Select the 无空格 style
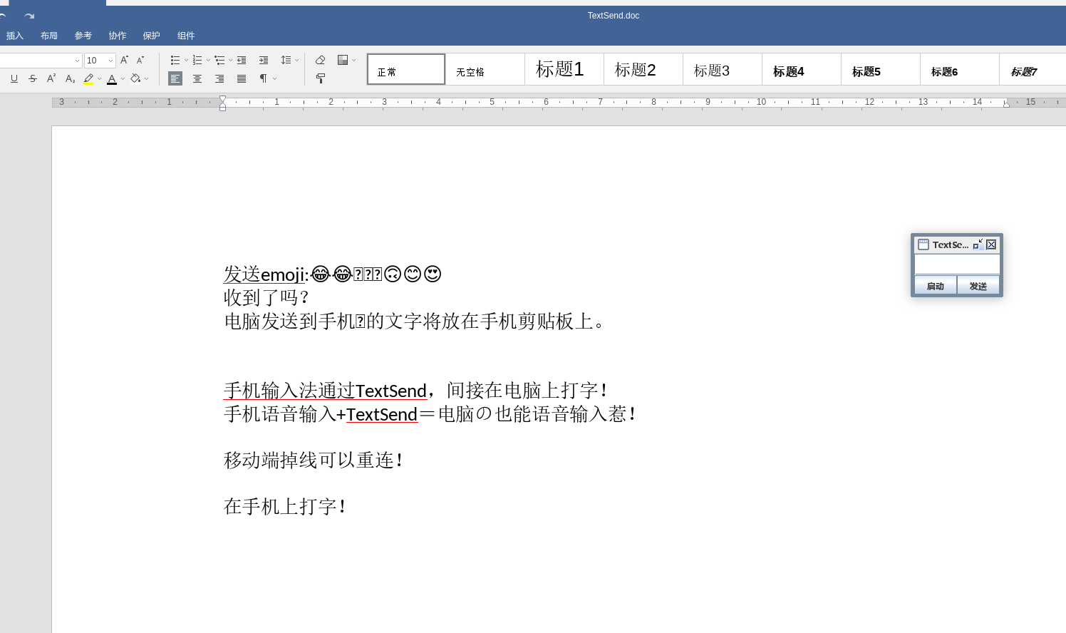Image resolution: width=1066 pixels, height=633 pixels. click(x=485, y=69)
